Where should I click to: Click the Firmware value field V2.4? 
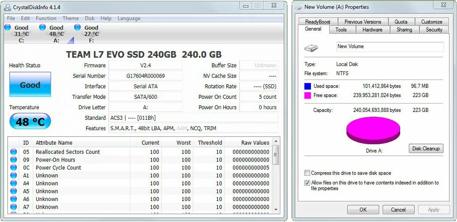tap(145, 65)
